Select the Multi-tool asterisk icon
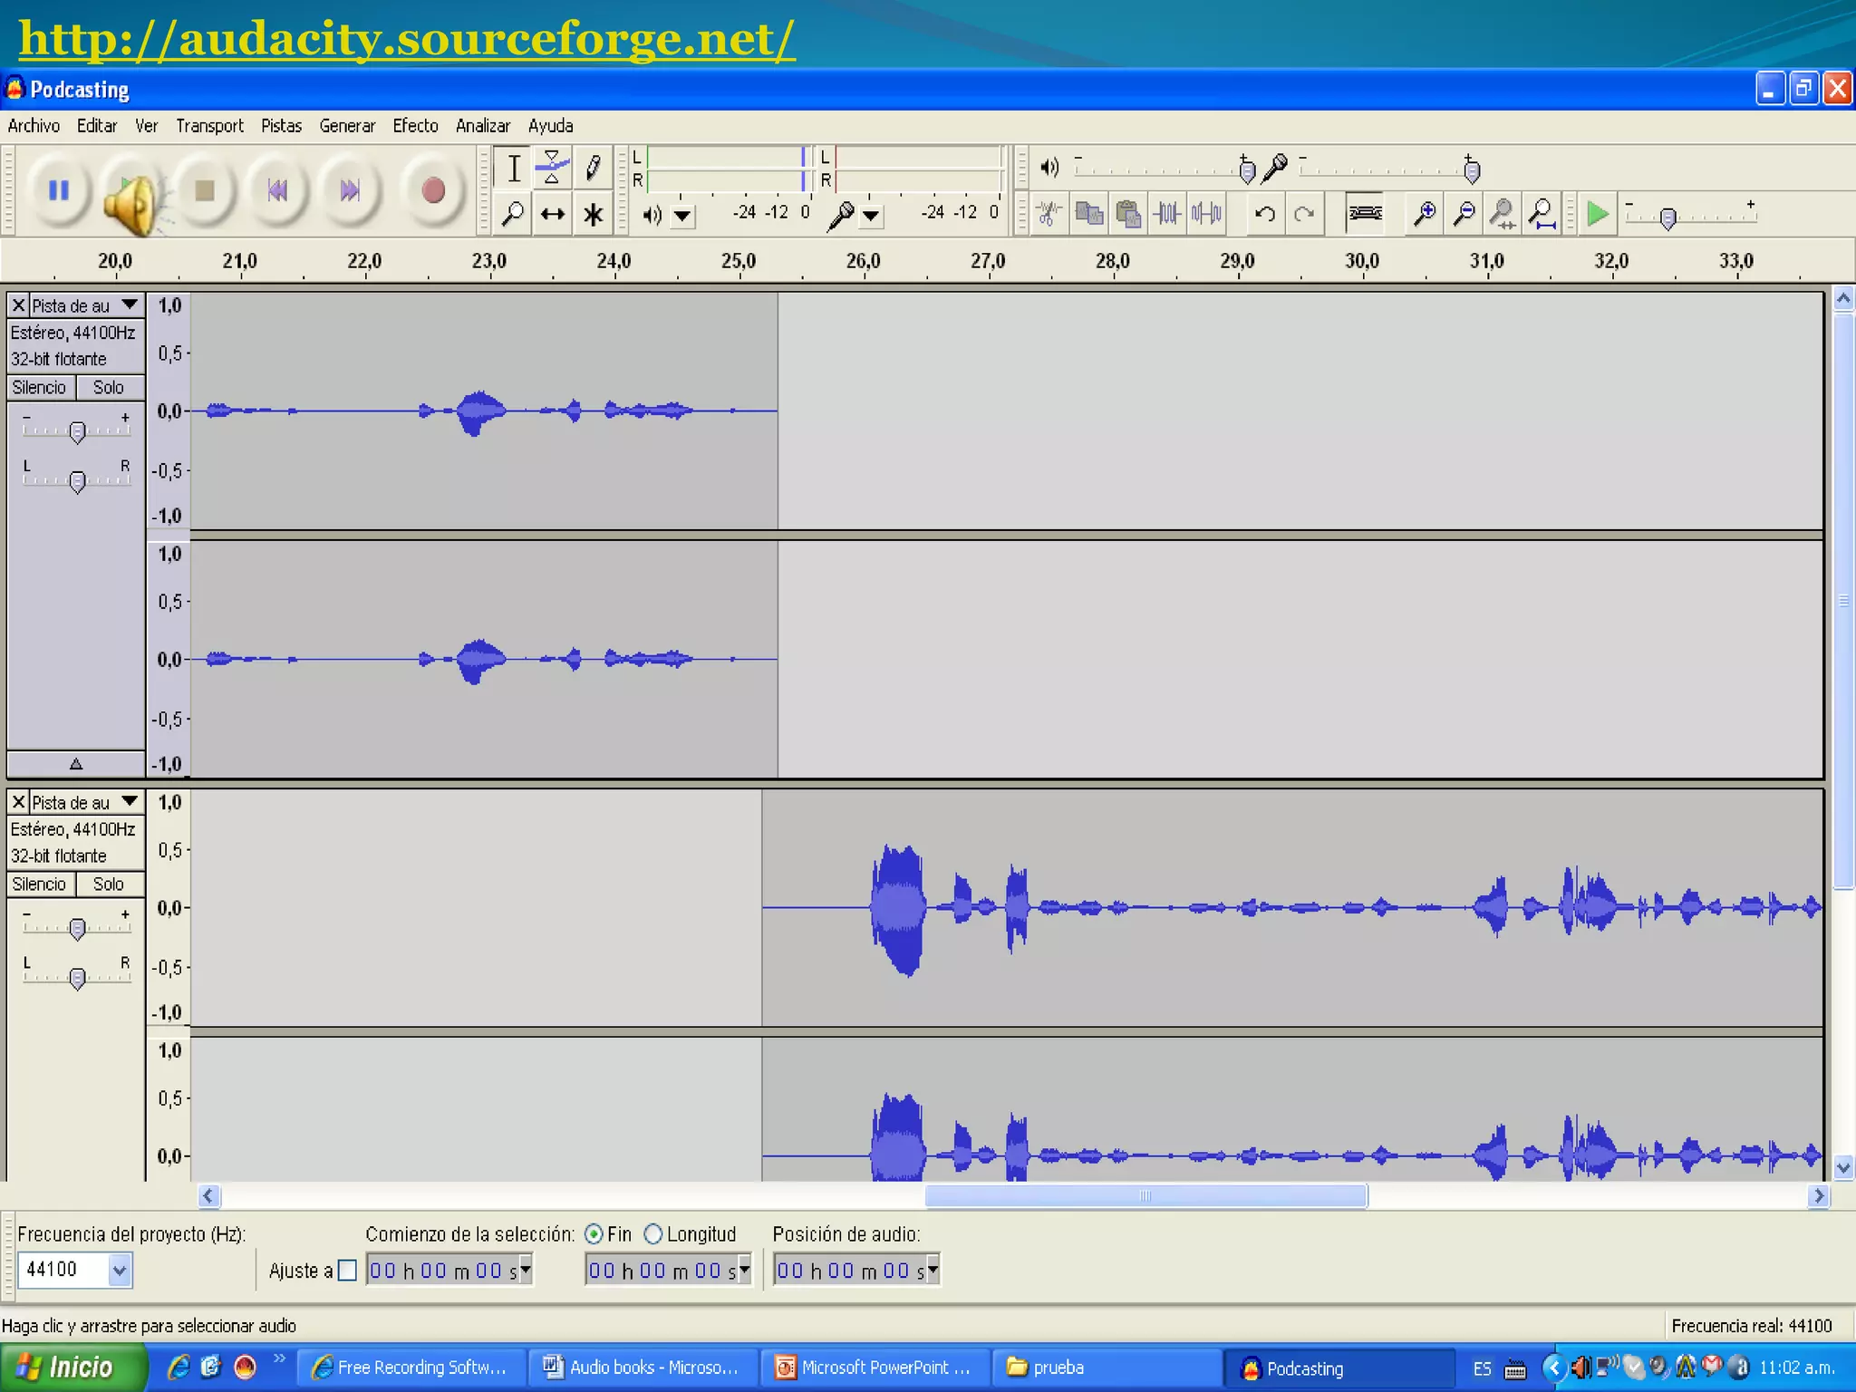The height and width of the screenshot is (1392, 1856). coord(592,215)
